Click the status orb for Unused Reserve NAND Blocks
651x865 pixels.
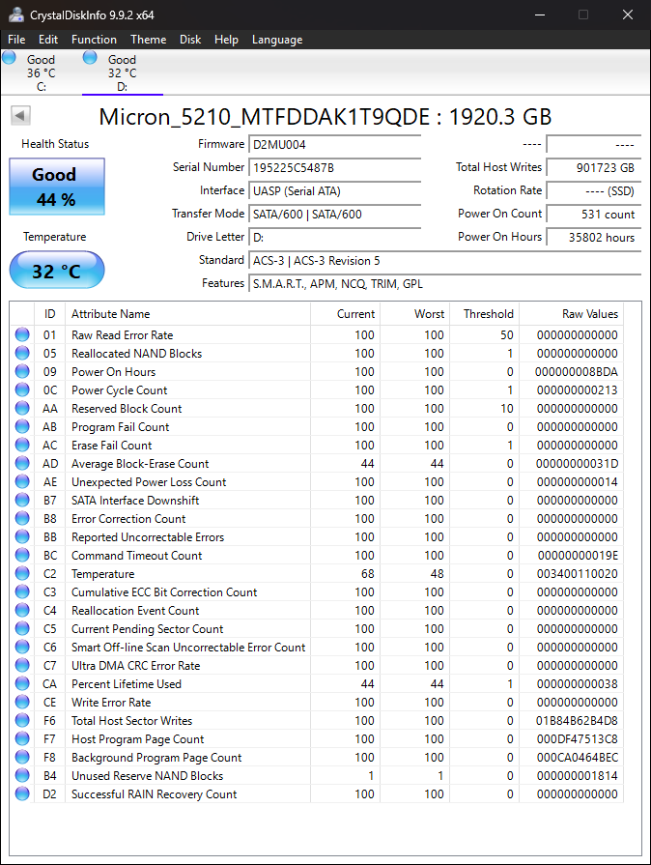tap(22, 775)
